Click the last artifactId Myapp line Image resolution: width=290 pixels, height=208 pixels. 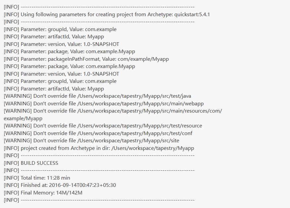click(x=54, y=89)
